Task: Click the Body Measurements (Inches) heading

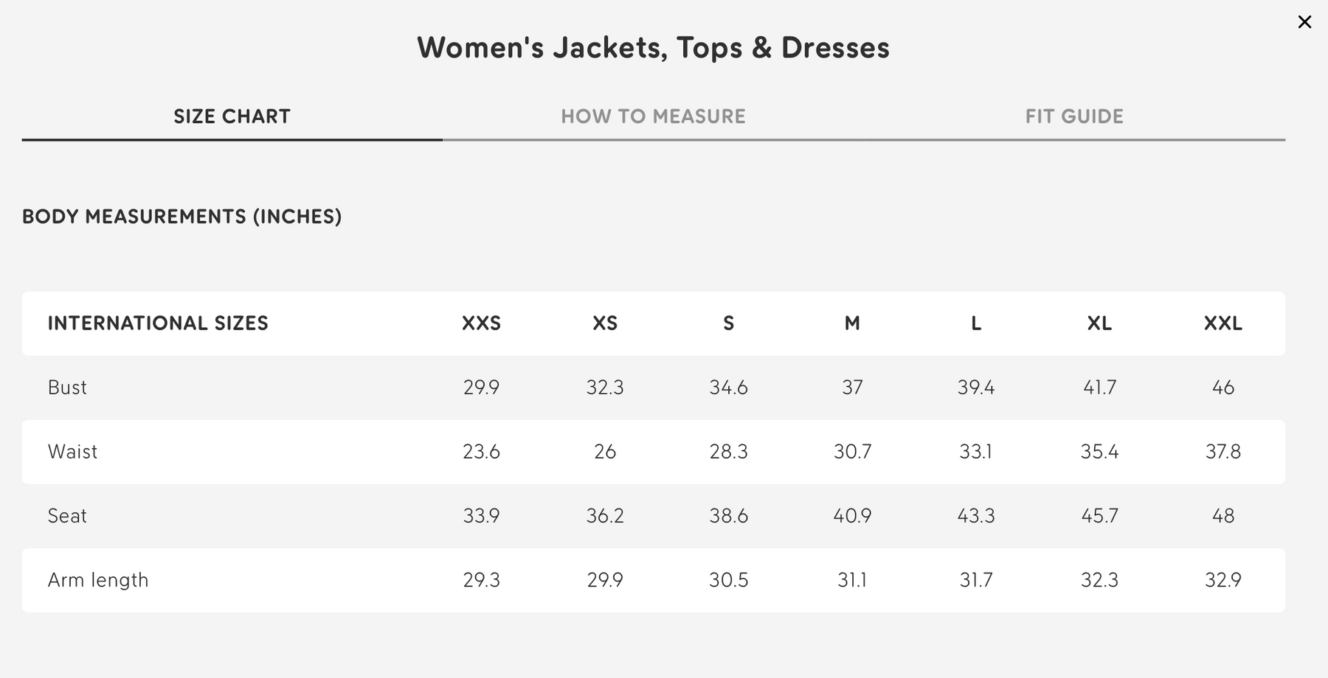Action: point(181,217)
